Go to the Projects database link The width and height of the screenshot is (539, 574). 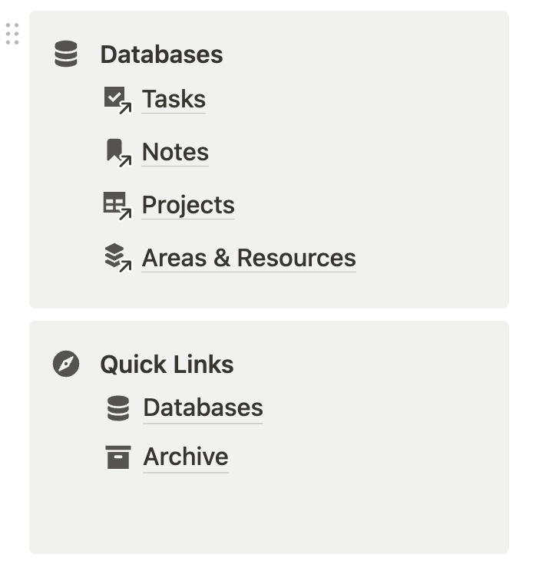click(x=188, y=205)
